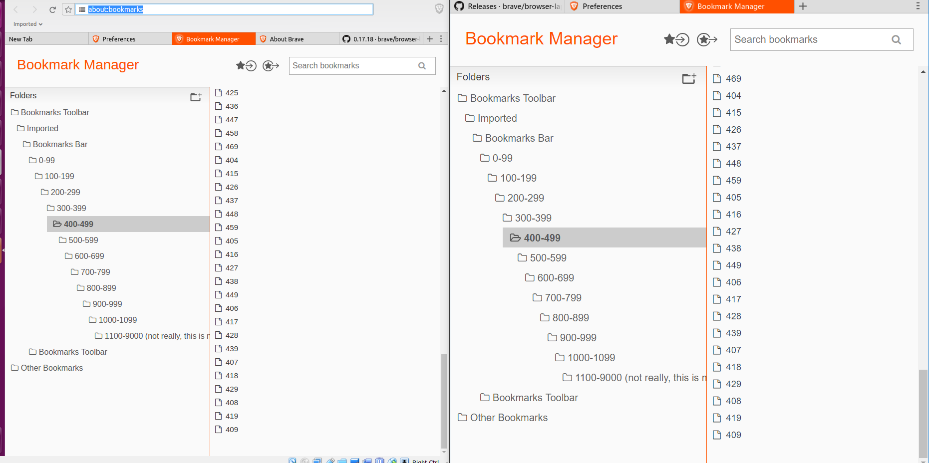Select nested Bookmarks Toolbar folder in right window
This screenshot has height=463, width=929.
pyautogui.click(x=529, y=398)
